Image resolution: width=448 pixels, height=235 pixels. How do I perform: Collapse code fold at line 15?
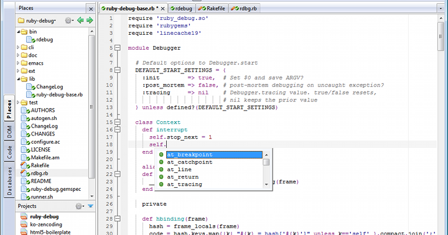(118, 122)
